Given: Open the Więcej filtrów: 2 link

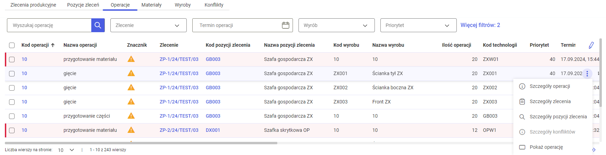Looking at the screenshot, I should pyautogui.click(x=480, y=25).
